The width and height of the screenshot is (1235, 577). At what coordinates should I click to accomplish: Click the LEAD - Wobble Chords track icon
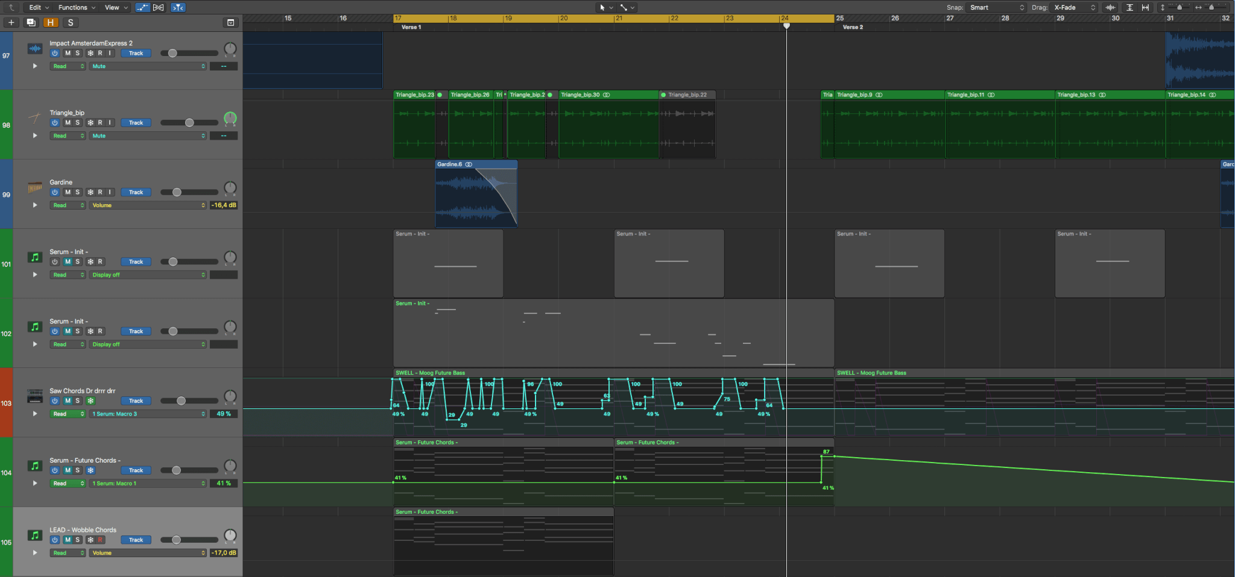click(x=35, y=535)
